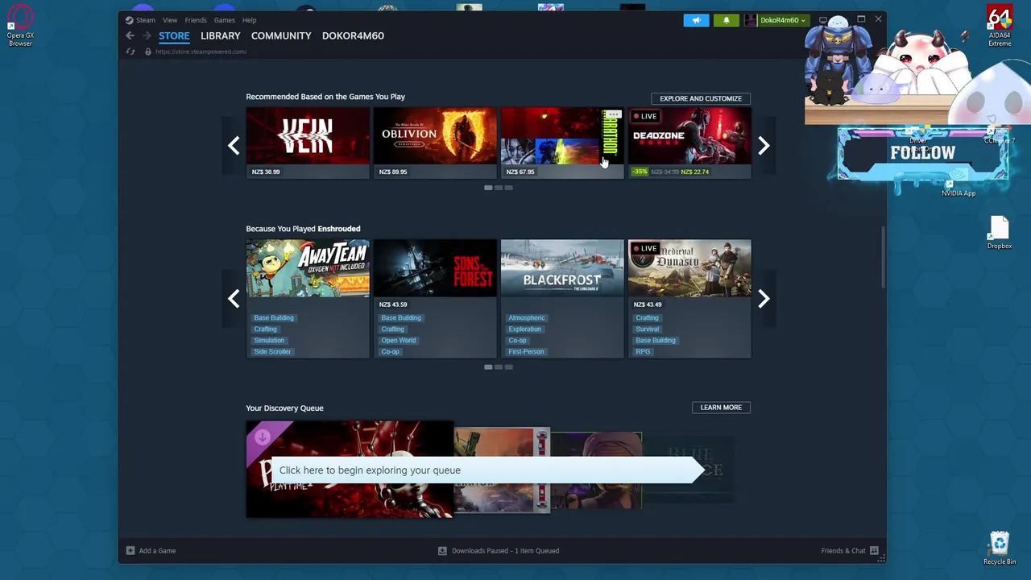Click the store page vertical scrollbar
The image size is (1031, 580).
pyautogui.click(x=883, y=256)
